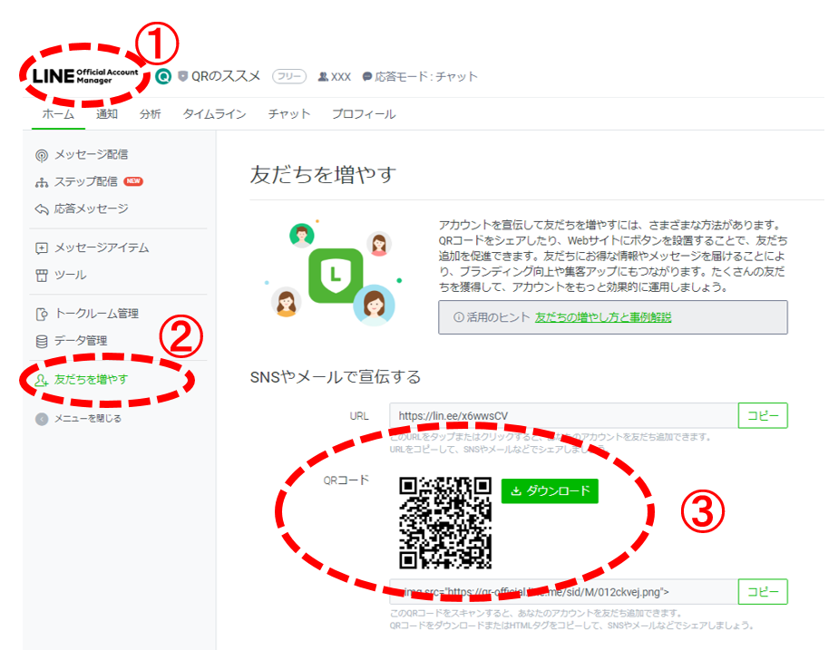Click the URL field with lin.ee address

pyautogui.click(x=563, y=415)
